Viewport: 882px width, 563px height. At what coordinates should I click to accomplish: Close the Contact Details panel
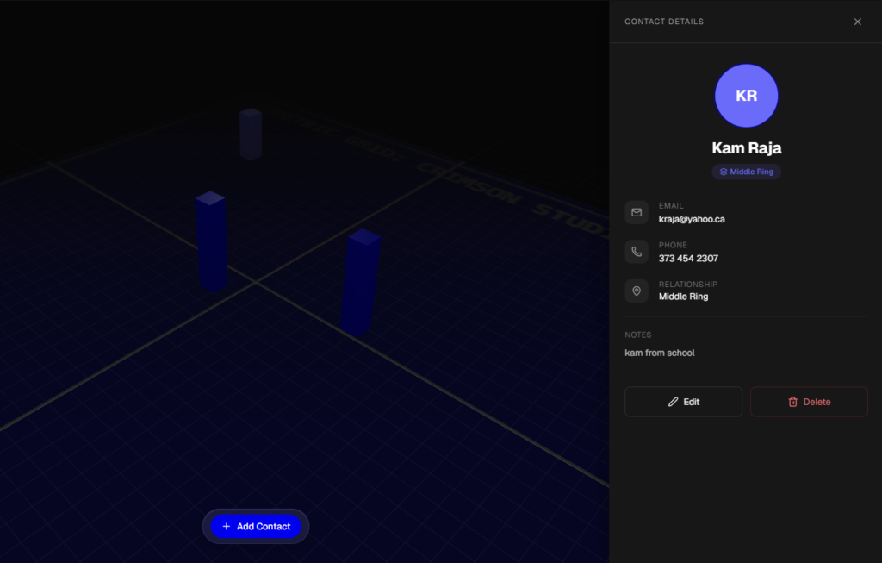click(857, 22)
